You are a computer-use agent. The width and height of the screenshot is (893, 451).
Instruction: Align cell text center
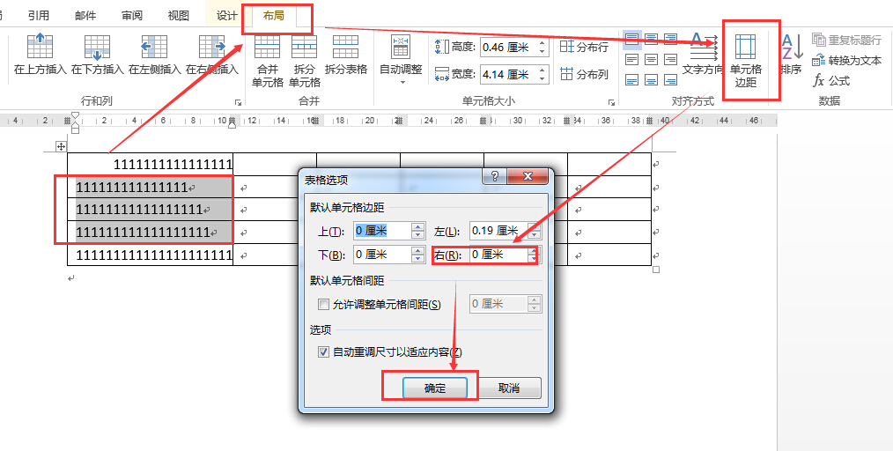tap(652, 59)
